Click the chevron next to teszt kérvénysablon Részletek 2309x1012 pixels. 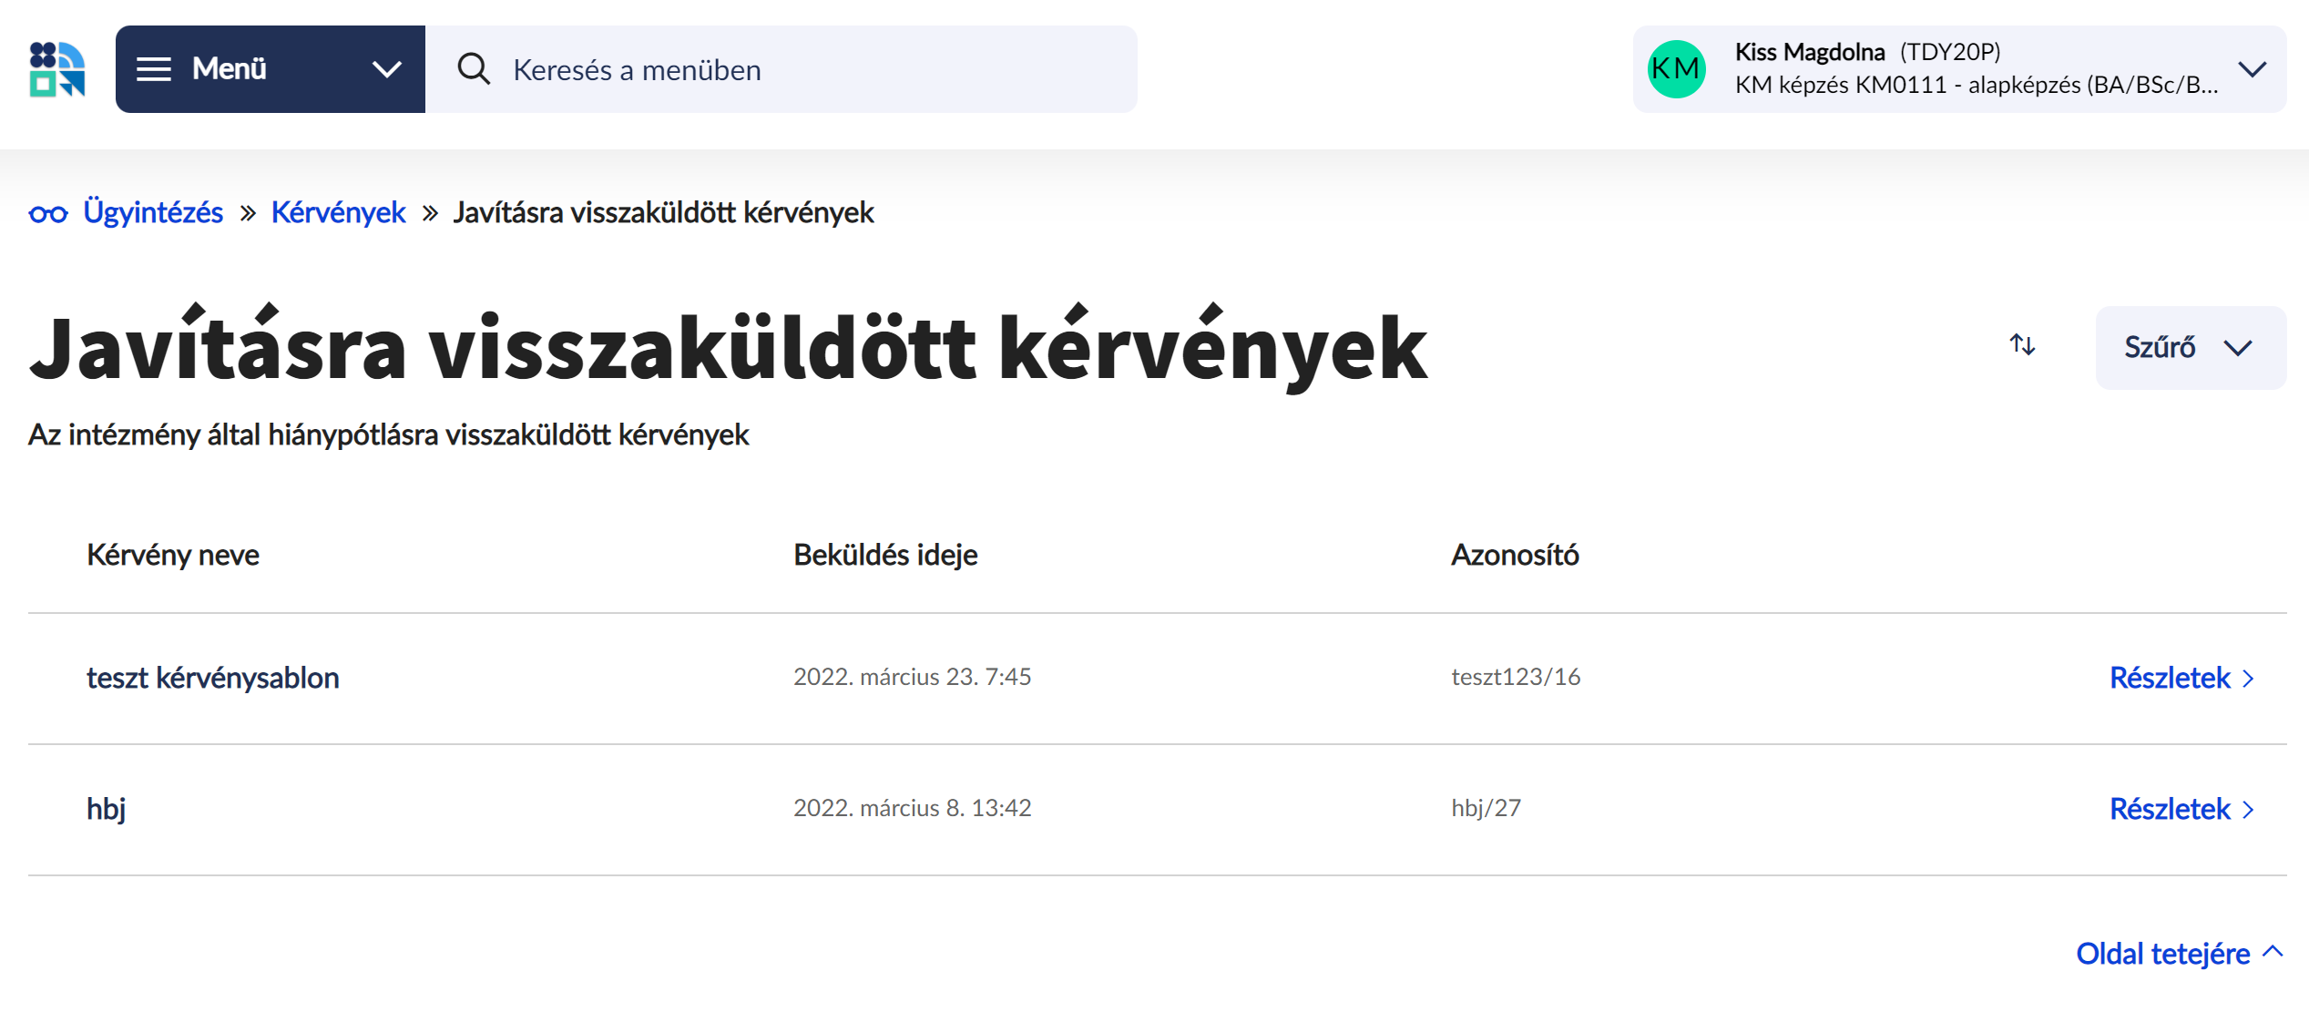(x=2248, y=679)
